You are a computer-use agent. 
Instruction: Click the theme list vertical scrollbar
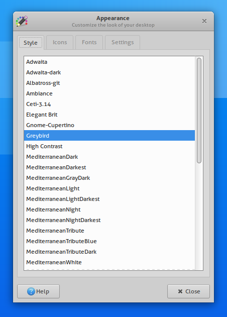click(199, 111)
